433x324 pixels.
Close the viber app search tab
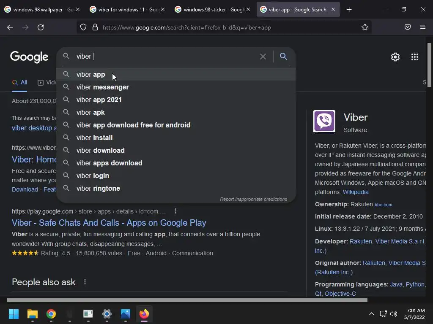point(333,9)
